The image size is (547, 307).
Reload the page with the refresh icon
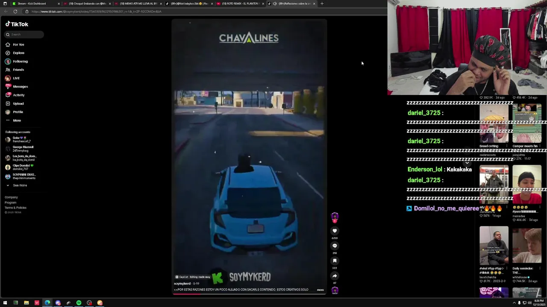click(15, 12)
